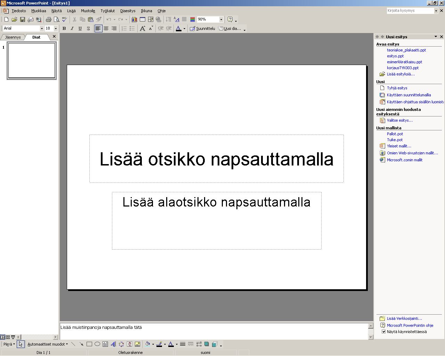The image size is (445, 356).
Task: Click the Käyttäen suunnittelumallia link
Action: (409, 95)
